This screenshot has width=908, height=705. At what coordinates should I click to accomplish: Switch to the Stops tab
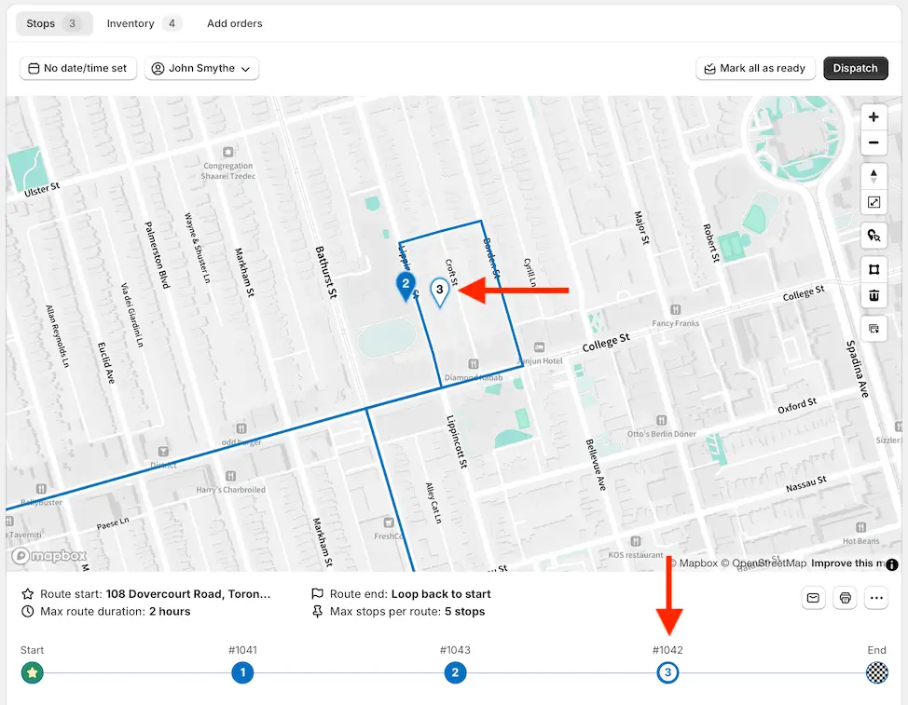pos(54,23)
